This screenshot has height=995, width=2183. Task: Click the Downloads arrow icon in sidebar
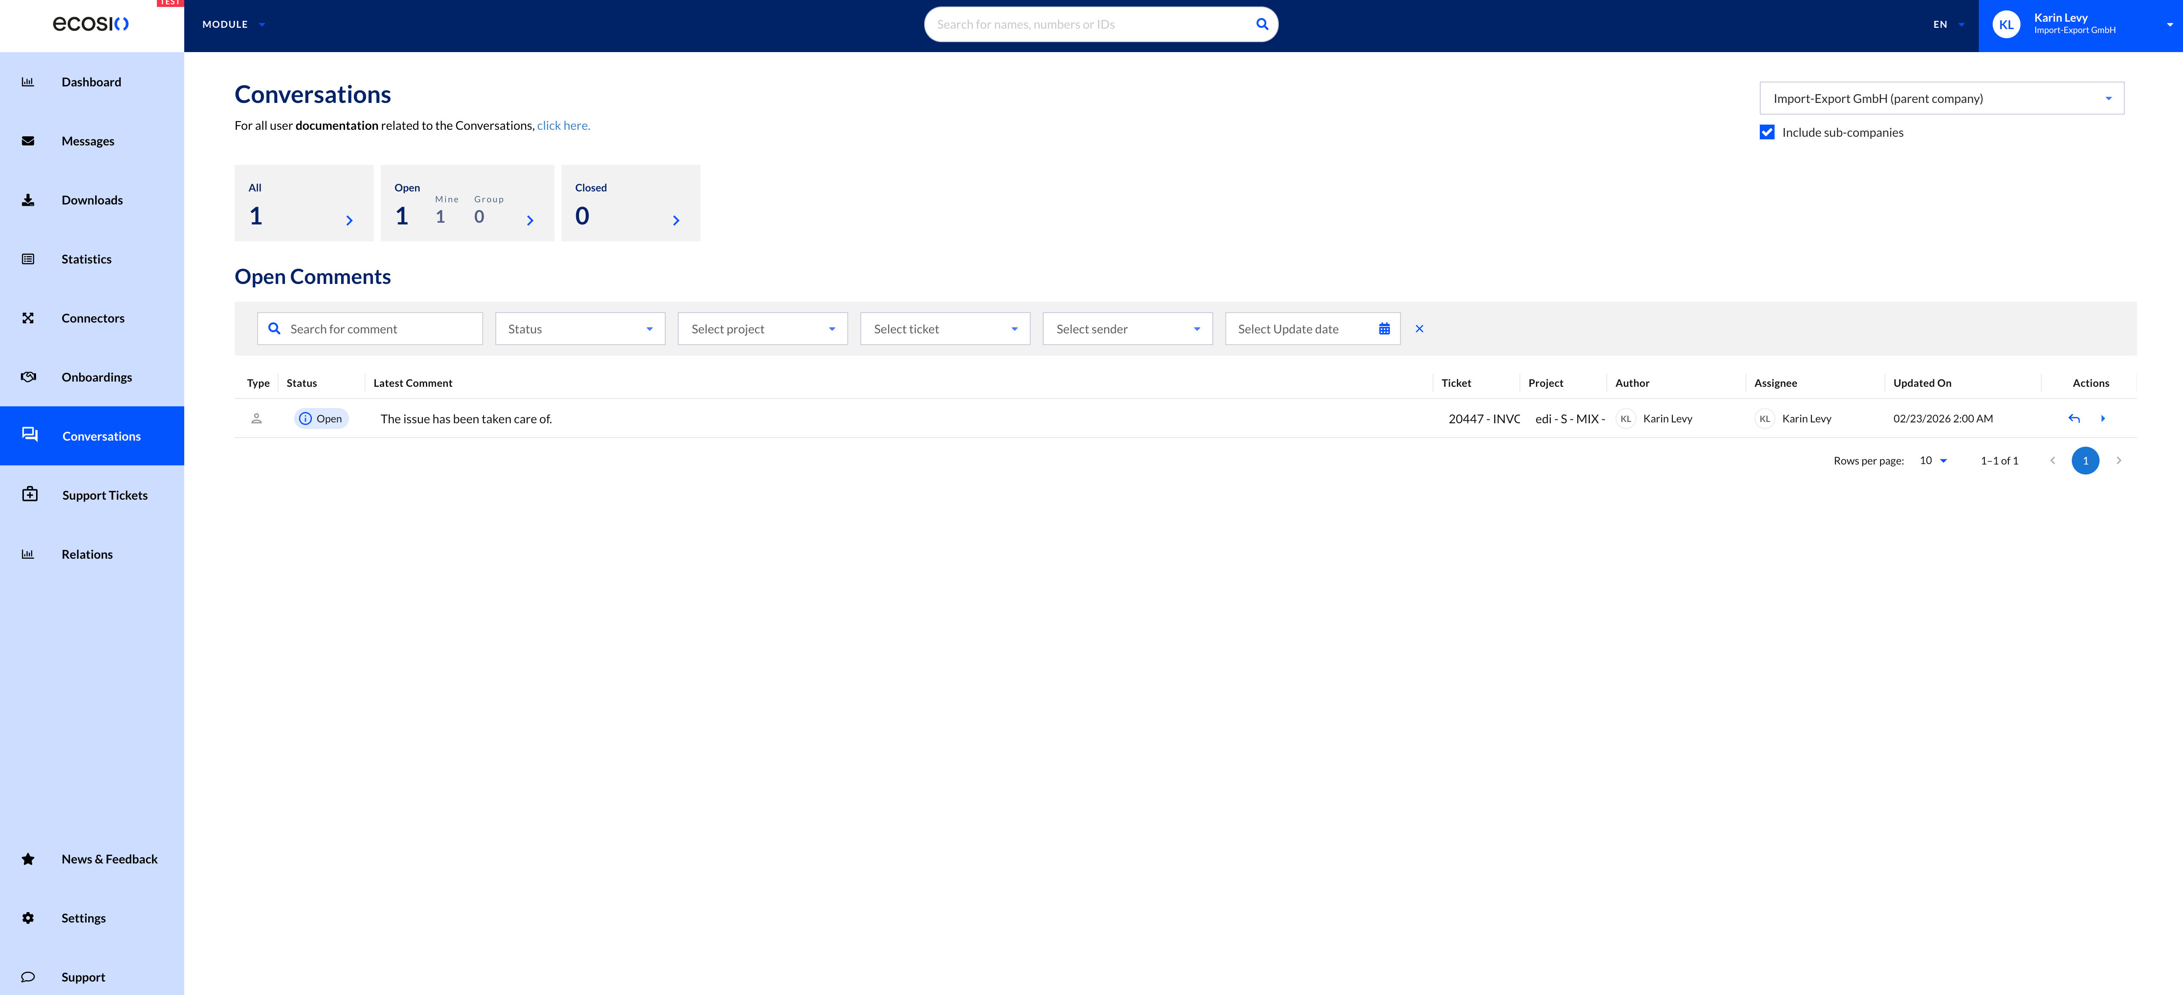(x=28, y=200)
